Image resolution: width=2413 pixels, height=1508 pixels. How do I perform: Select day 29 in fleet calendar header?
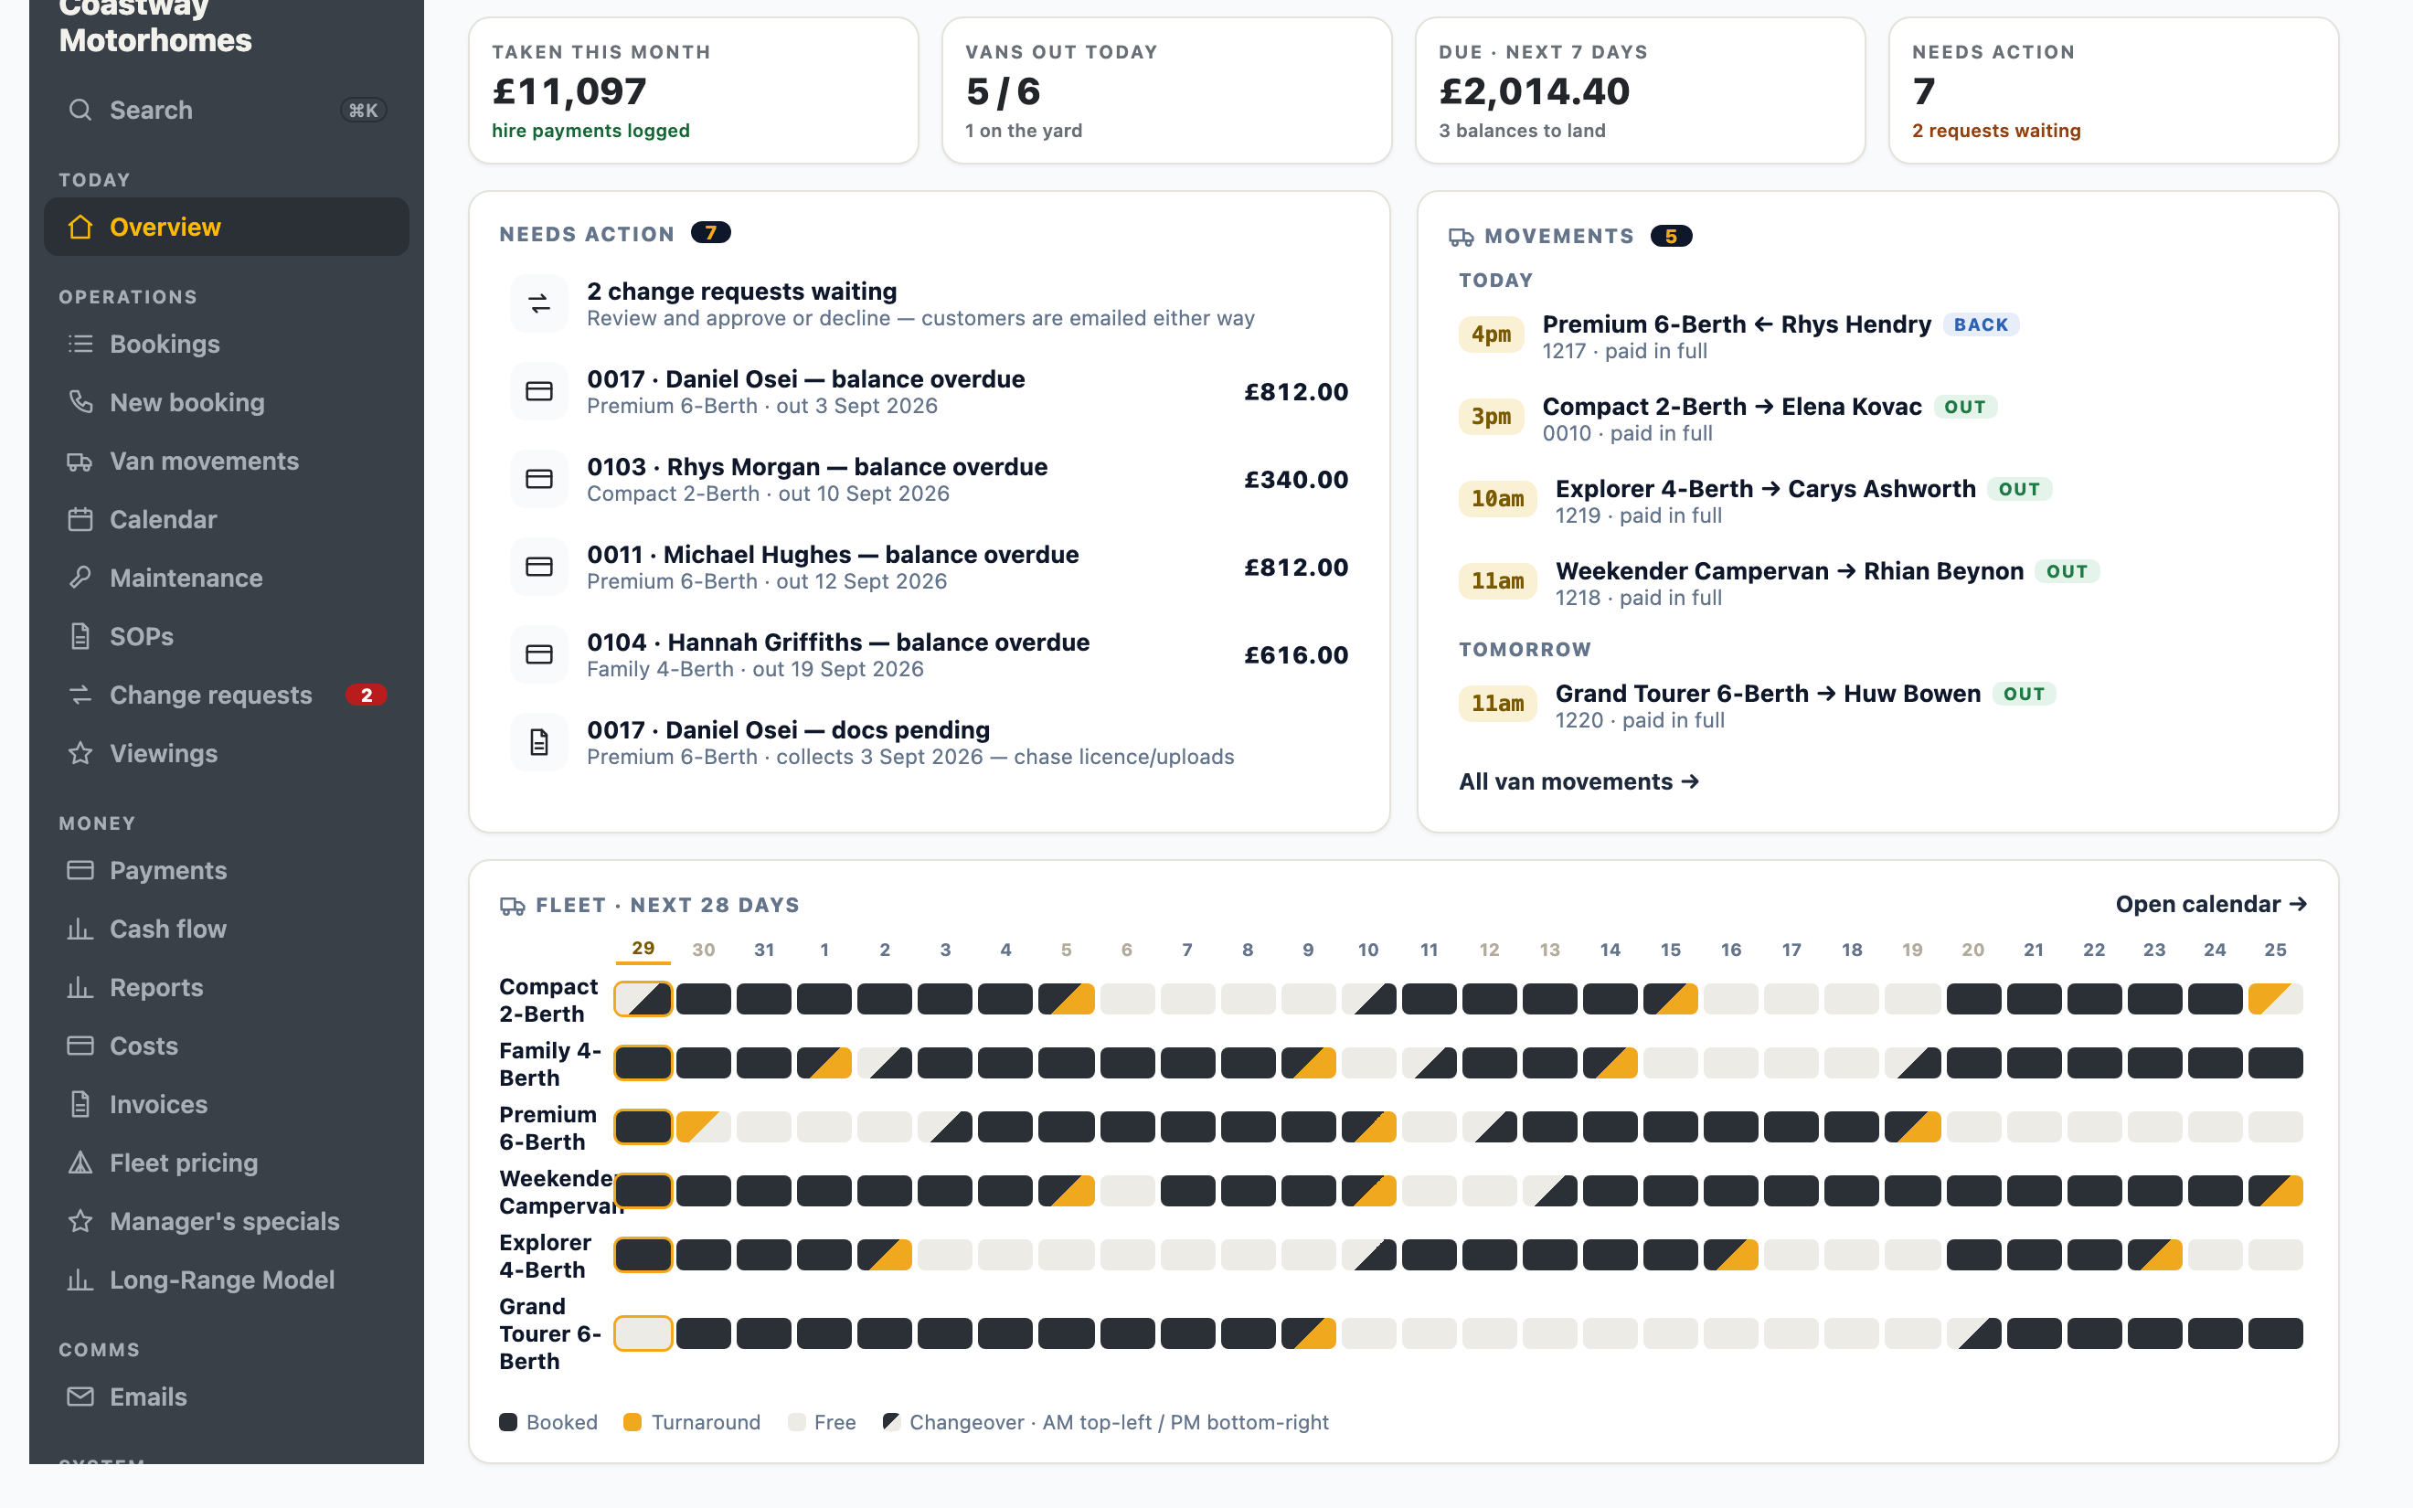click(x=643, y=949)
